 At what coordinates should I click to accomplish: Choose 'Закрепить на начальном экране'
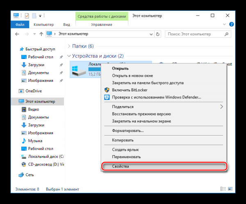[x=164, y=121]
